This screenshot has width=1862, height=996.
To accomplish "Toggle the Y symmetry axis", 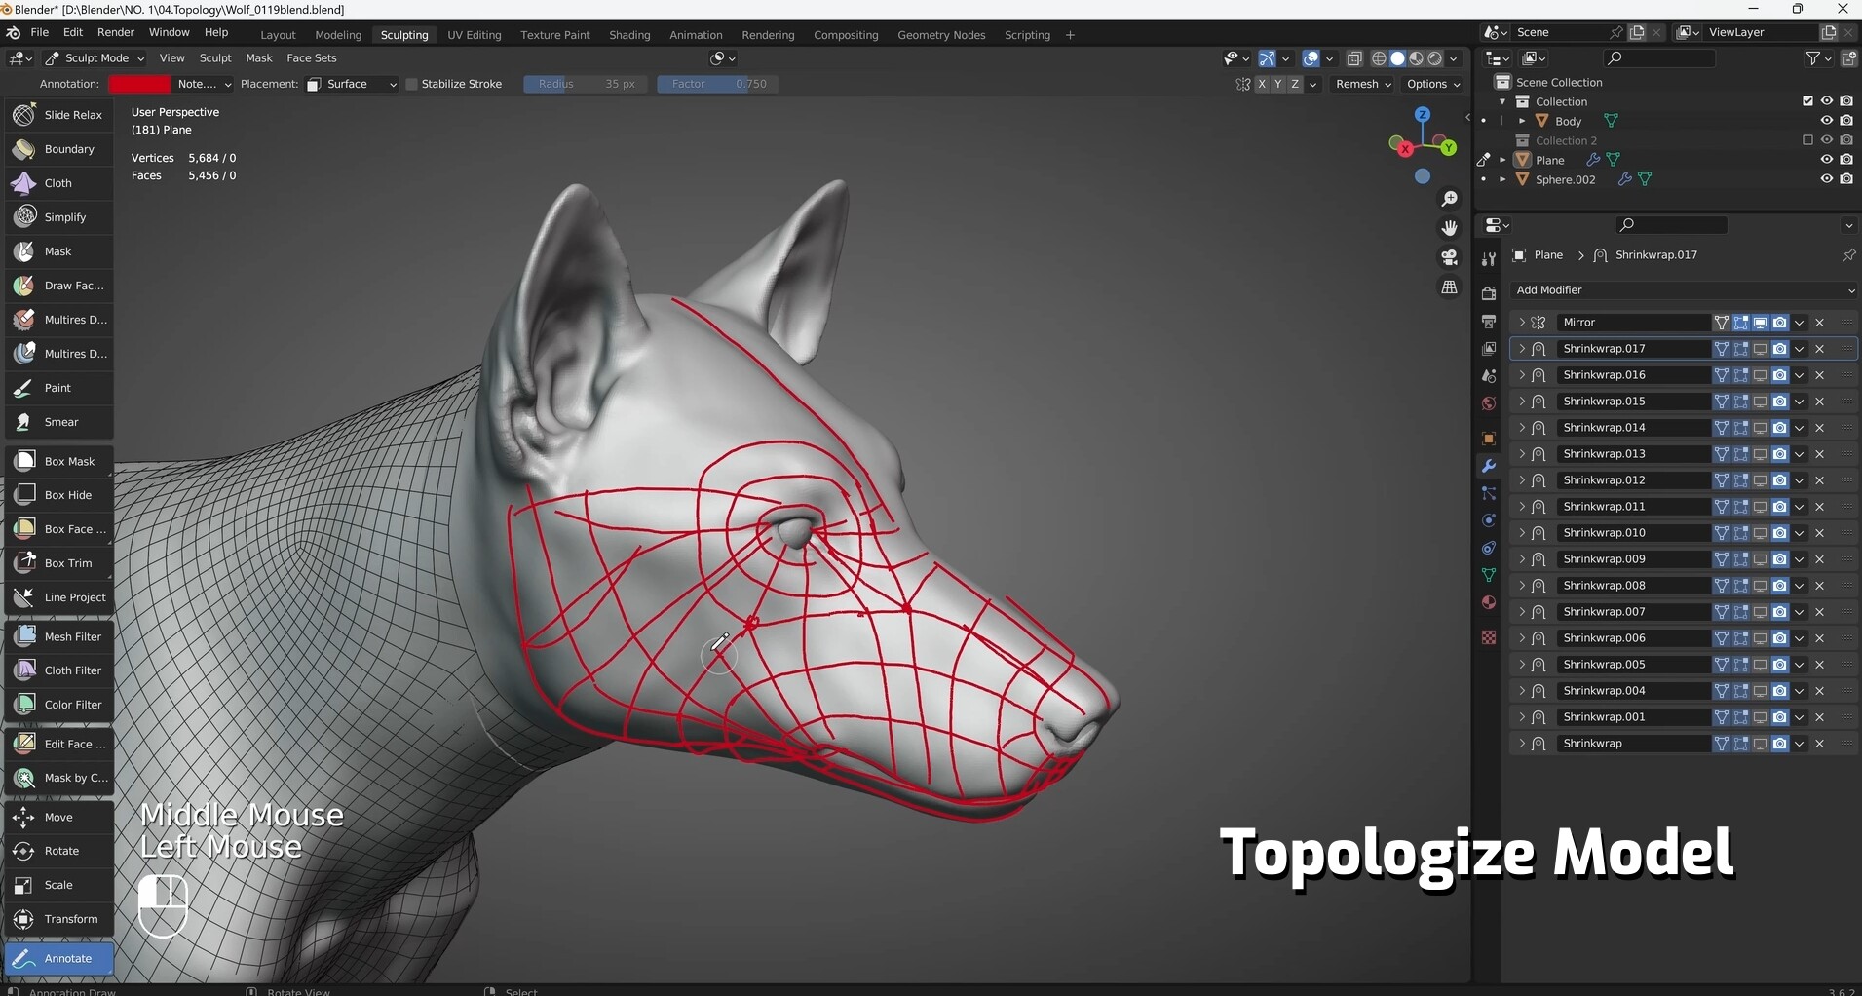I will click(x=1276, y=84).
